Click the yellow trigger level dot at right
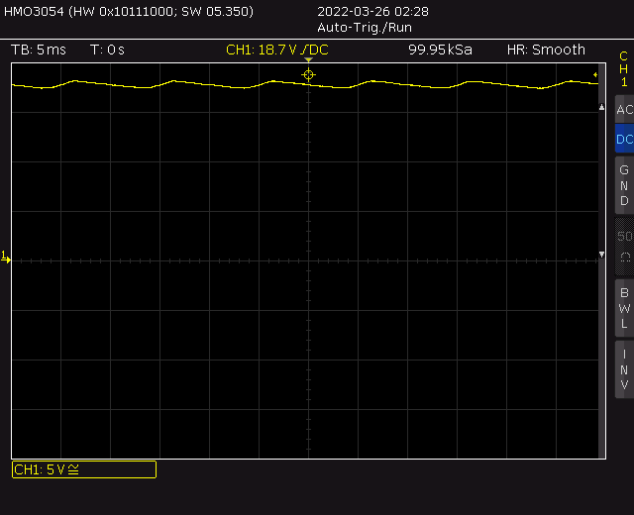The height and width of the screenshot is (515, 634). coord(595,74)
